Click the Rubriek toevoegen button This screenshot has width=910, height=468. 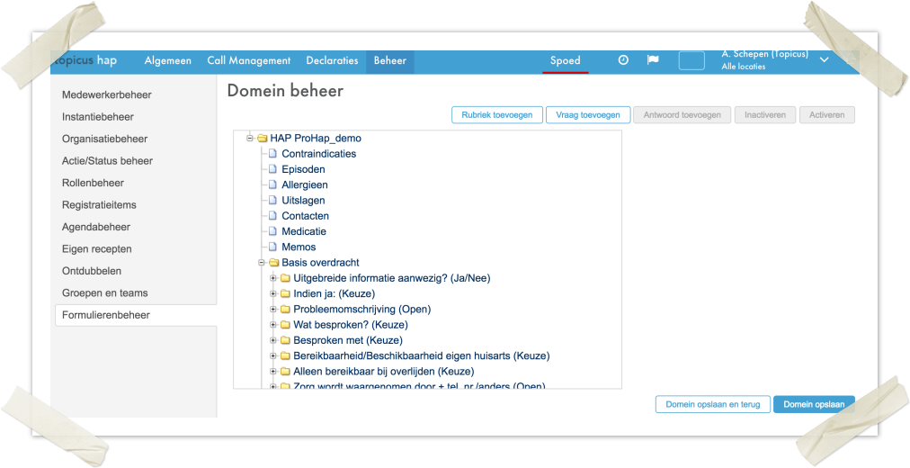coord(497,115)
